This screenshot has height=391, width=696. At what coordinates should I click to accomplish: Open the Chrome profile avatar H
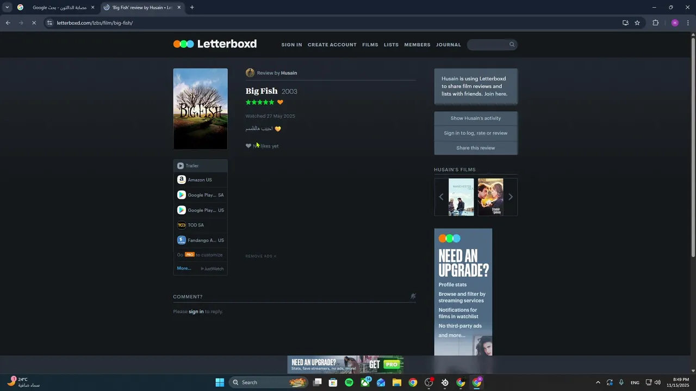pyautogui.click(x=675, y=23)
